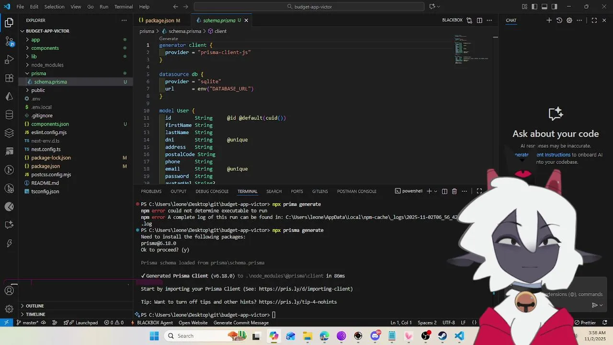Screen dimensions: 613x345
Task: Go forward with the navigation arrow
Action: point(186,7)
